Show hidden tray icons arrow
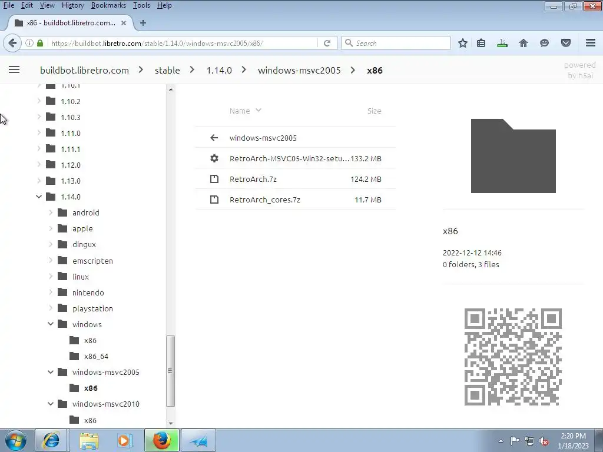 coord(501,441)
